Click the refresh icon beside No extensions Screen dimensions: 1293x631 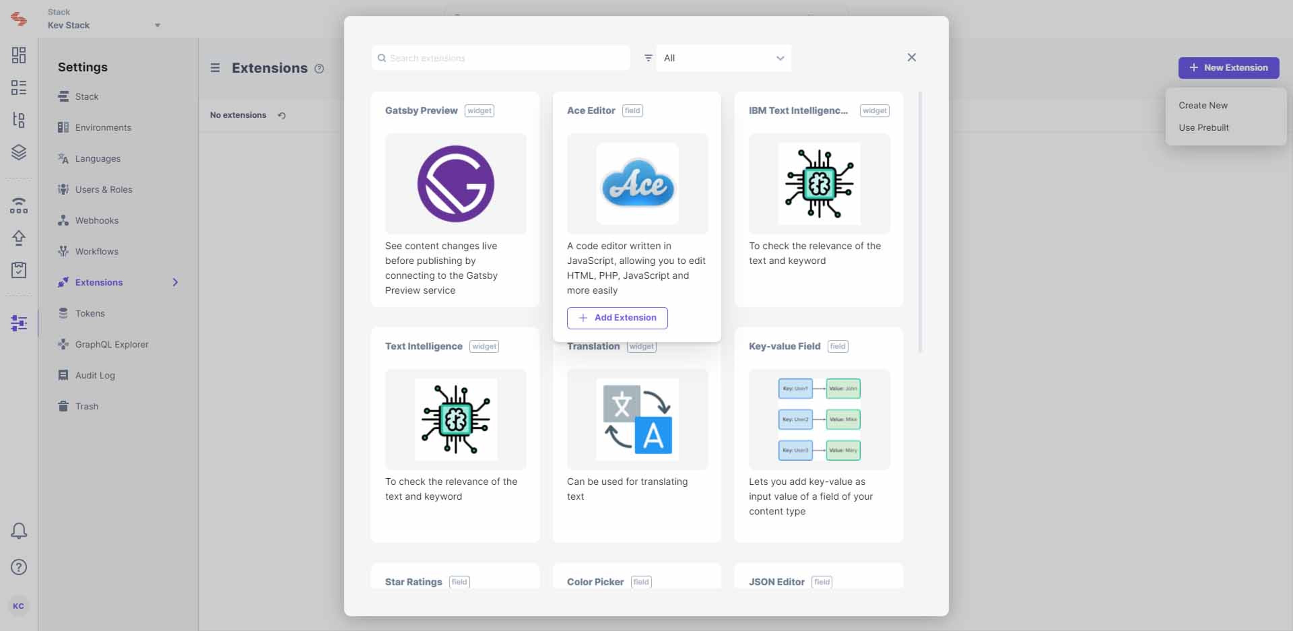coord(281,115)
